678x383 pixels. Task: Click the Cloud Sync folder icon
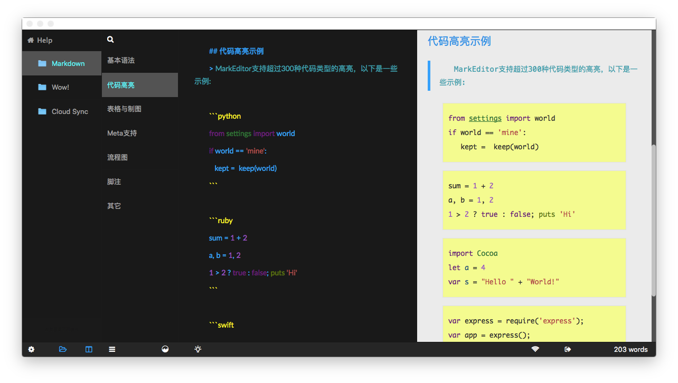tap(42, 111)
